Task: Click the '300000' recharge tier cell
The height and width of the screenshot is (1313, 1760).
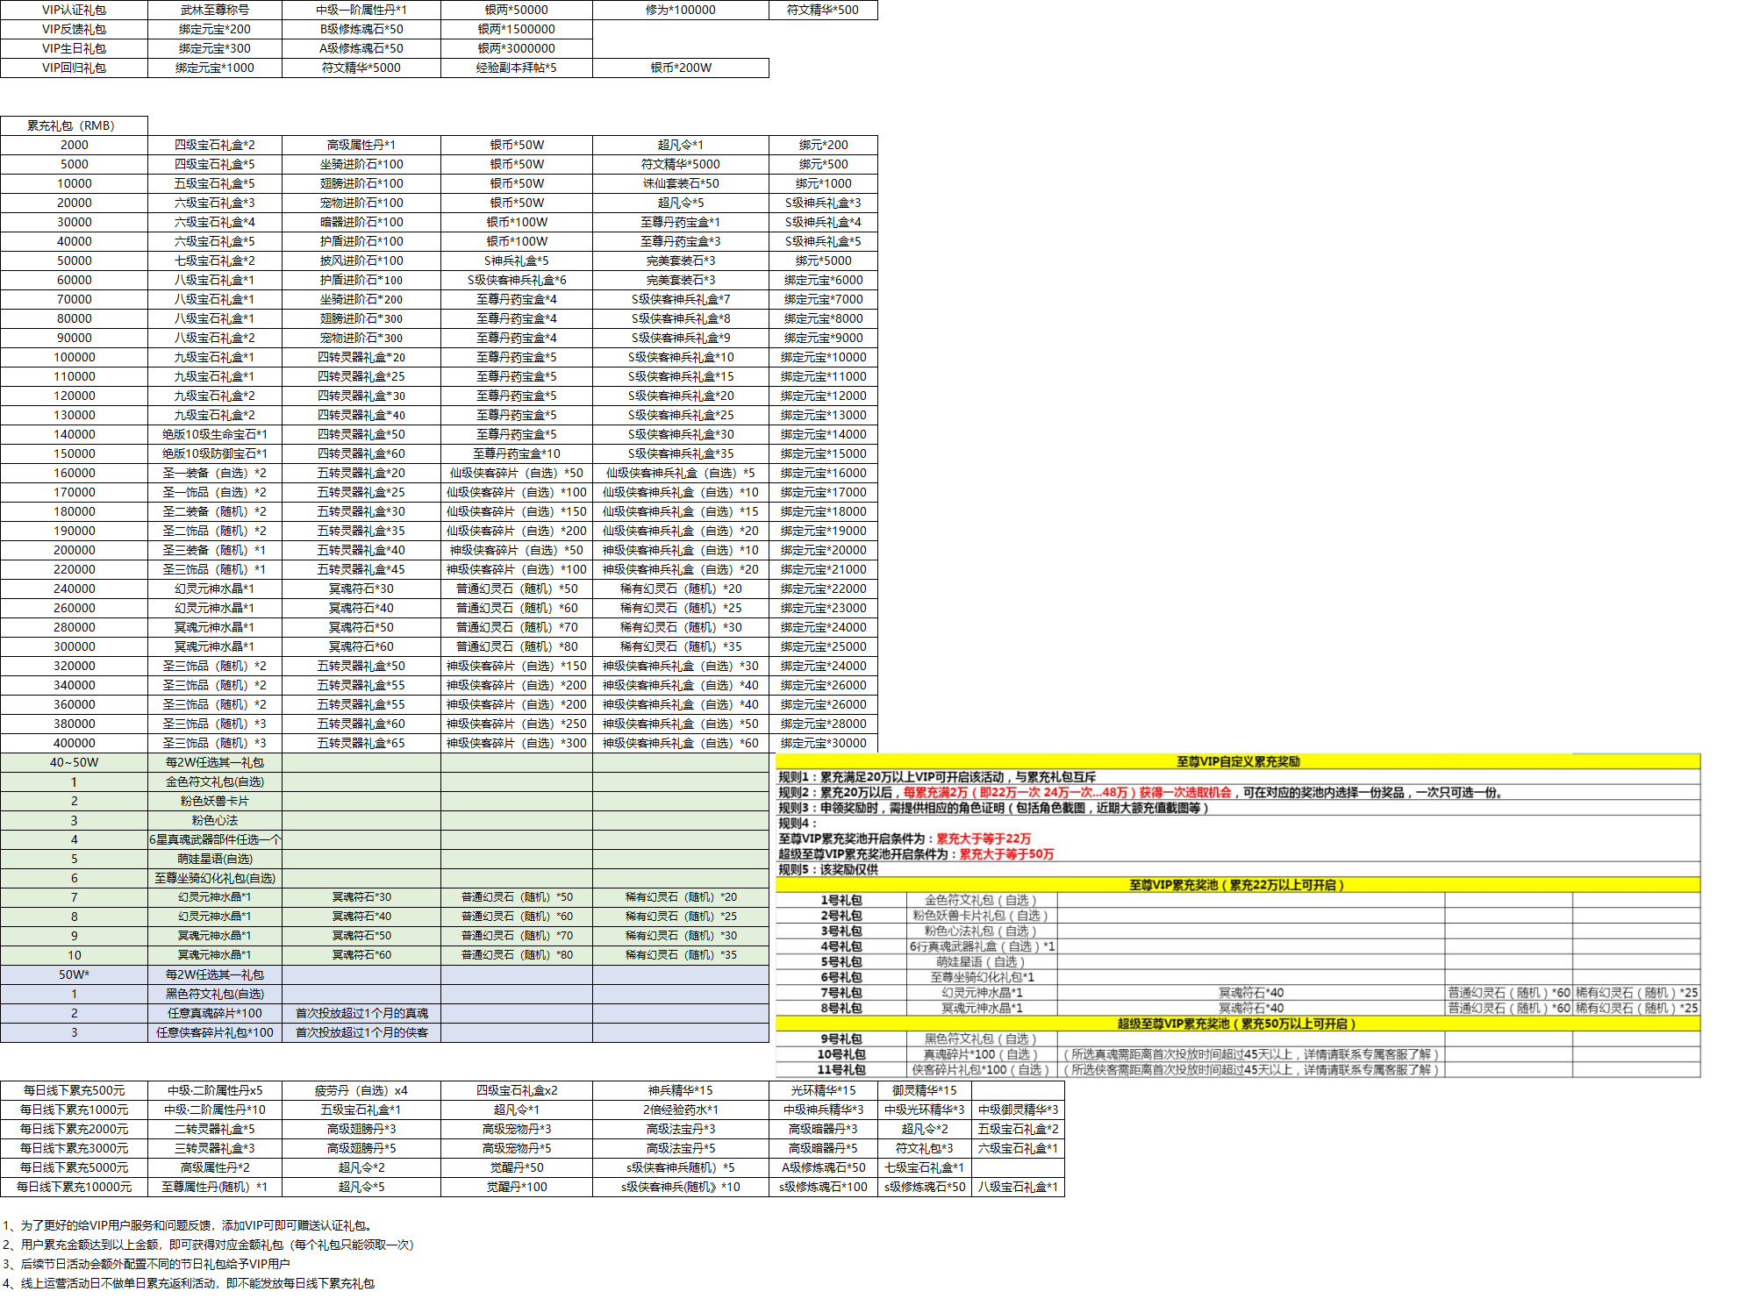Action: coord(74,646)
